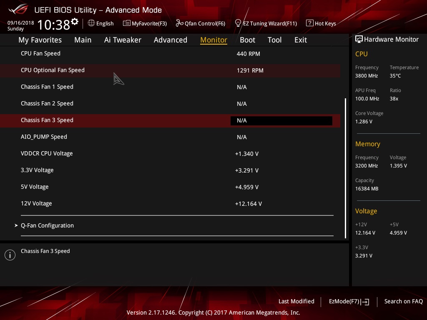Click Memory heading in Hardware Monitor

(368, 144)
